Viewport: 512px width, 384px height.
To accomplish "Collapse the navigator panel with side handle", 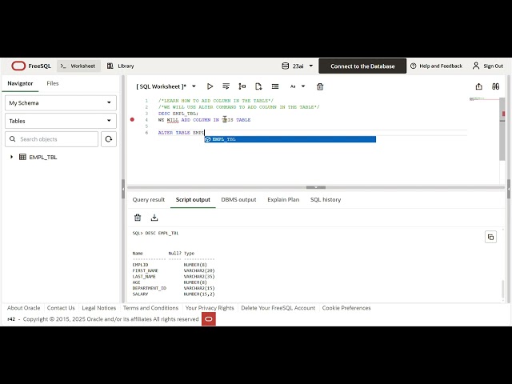I will 123,189.
